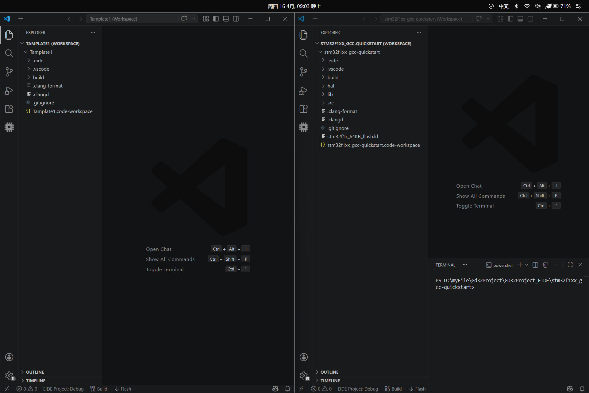Open Run and Debug in left window
The image size is (589, 393).
click(9, 91)
